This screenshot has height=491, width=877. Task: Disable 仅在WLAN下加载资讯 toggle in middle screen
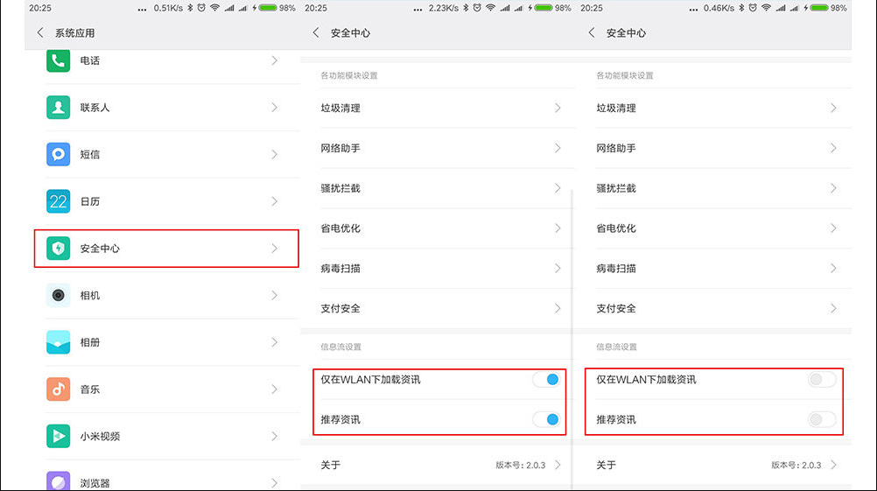[x=546, y=380]
